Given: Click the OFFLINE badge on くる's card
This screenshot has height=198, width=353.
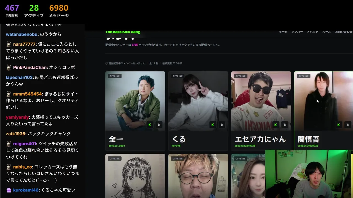Looking at the screenshot, I should click(x=177, y=76).
